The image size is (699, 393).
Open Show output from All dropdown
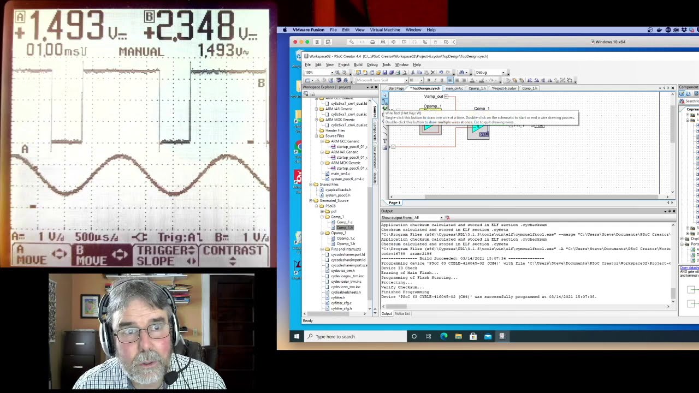tap(442, 218)
